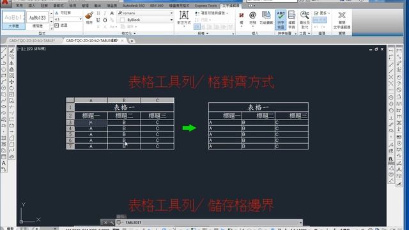Select the Mirror modify tool
Image resolution: width=409 pixels, height=230 pixels.
pos(12,63)
